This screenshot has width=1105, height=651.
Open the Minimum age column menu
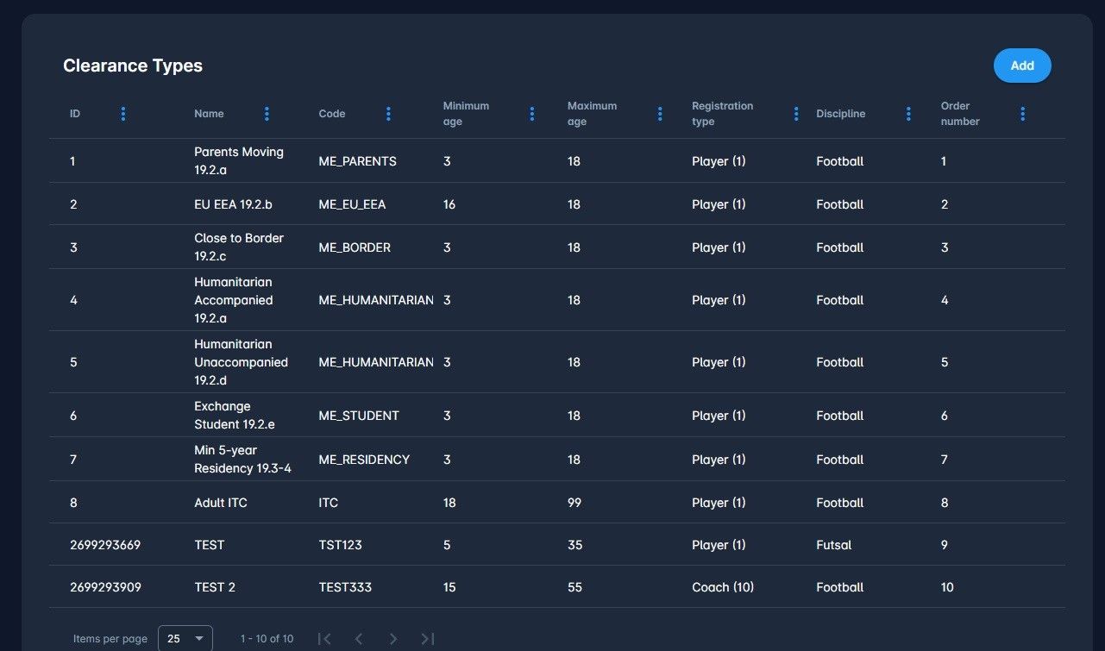pyautogui.click(x=531, y=114)
